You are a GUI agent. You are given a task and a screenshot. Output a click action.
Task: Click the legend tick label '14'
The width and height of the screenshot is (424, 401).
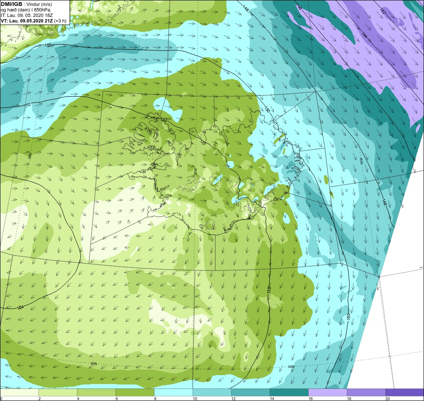click(272, 398)
